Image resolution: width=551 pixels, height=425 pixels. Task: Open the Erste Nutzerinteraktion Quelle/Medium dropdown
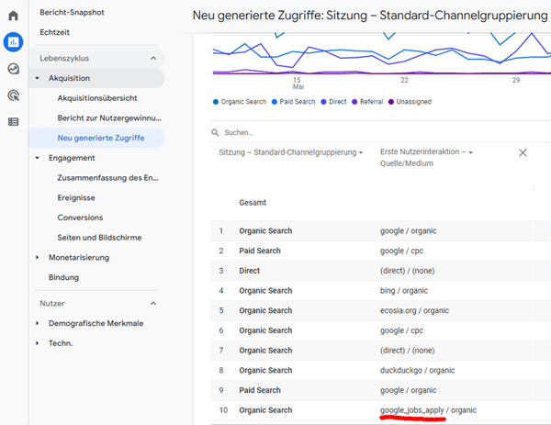(x=427, y=157)
